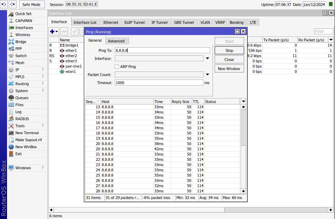Viewport: 335px width, 219px height.
Task: Sort by Tx Packet (p/s) column
Action: point(280,40)
